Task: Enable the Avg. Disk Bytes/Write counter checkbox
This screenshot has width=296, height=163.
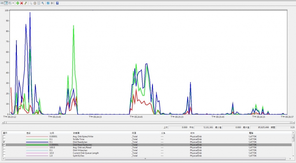Action: click(4, 136)
